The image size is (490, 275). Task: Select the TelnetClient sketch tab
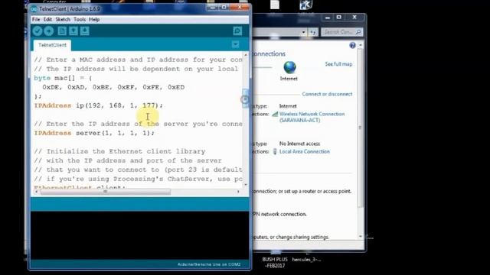52,45
